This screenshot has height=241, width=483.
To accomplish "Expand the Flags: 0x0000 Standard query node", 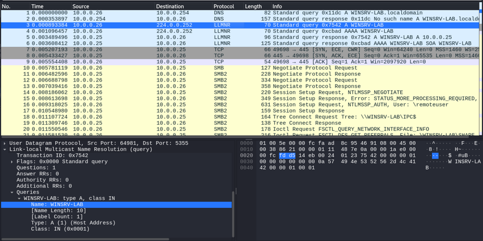I will 12,162.
